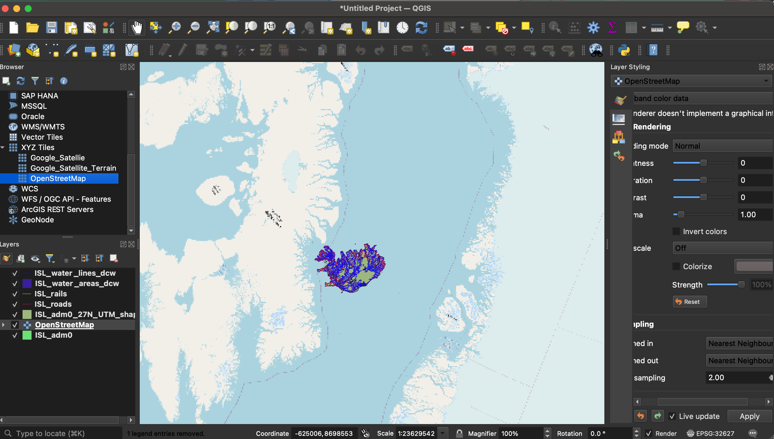
Task: Click the Map Tips speech bubble icon
Action: pyautogui.click(x=683, y=28)
